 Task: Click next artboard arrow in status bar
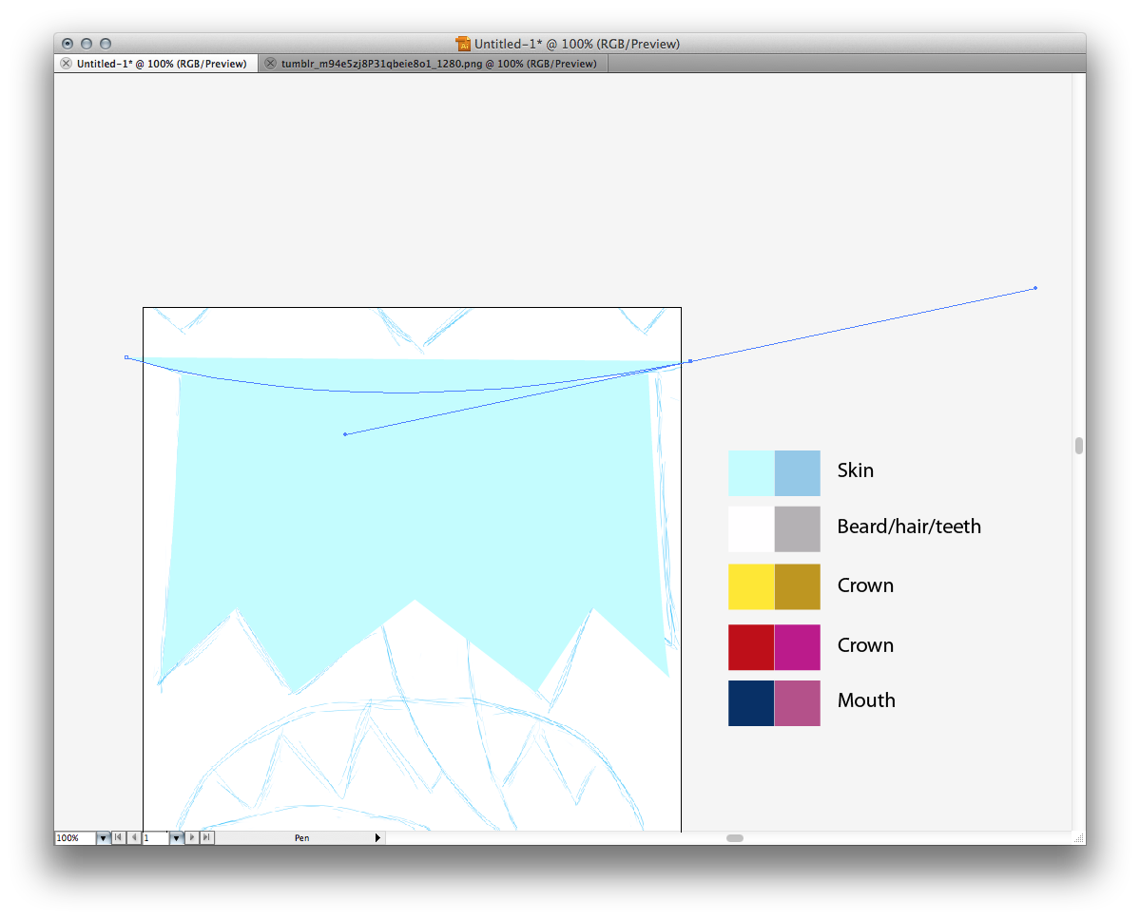pos(193,838)
